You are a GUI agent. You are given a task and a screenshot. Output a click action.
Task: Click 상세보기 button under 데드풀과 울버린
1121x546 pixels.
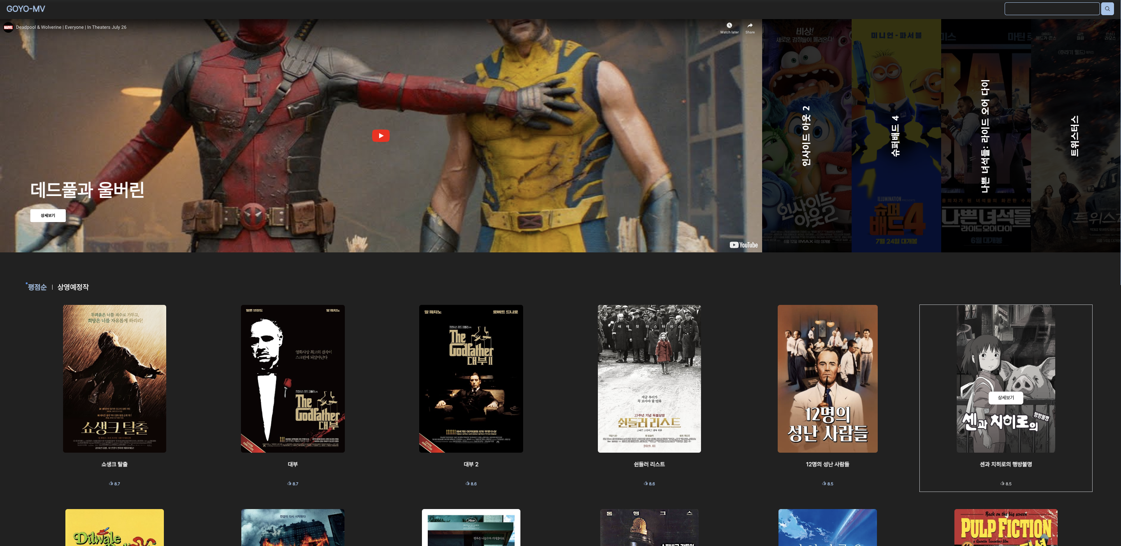click(x=48, y=215)
